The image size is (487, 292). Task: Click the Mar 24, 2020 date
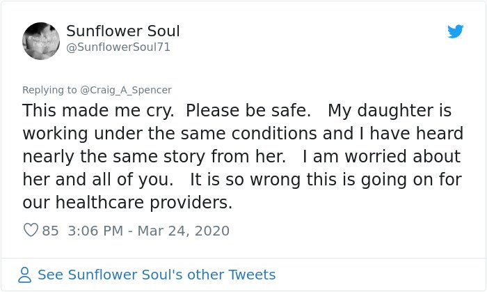183,231
